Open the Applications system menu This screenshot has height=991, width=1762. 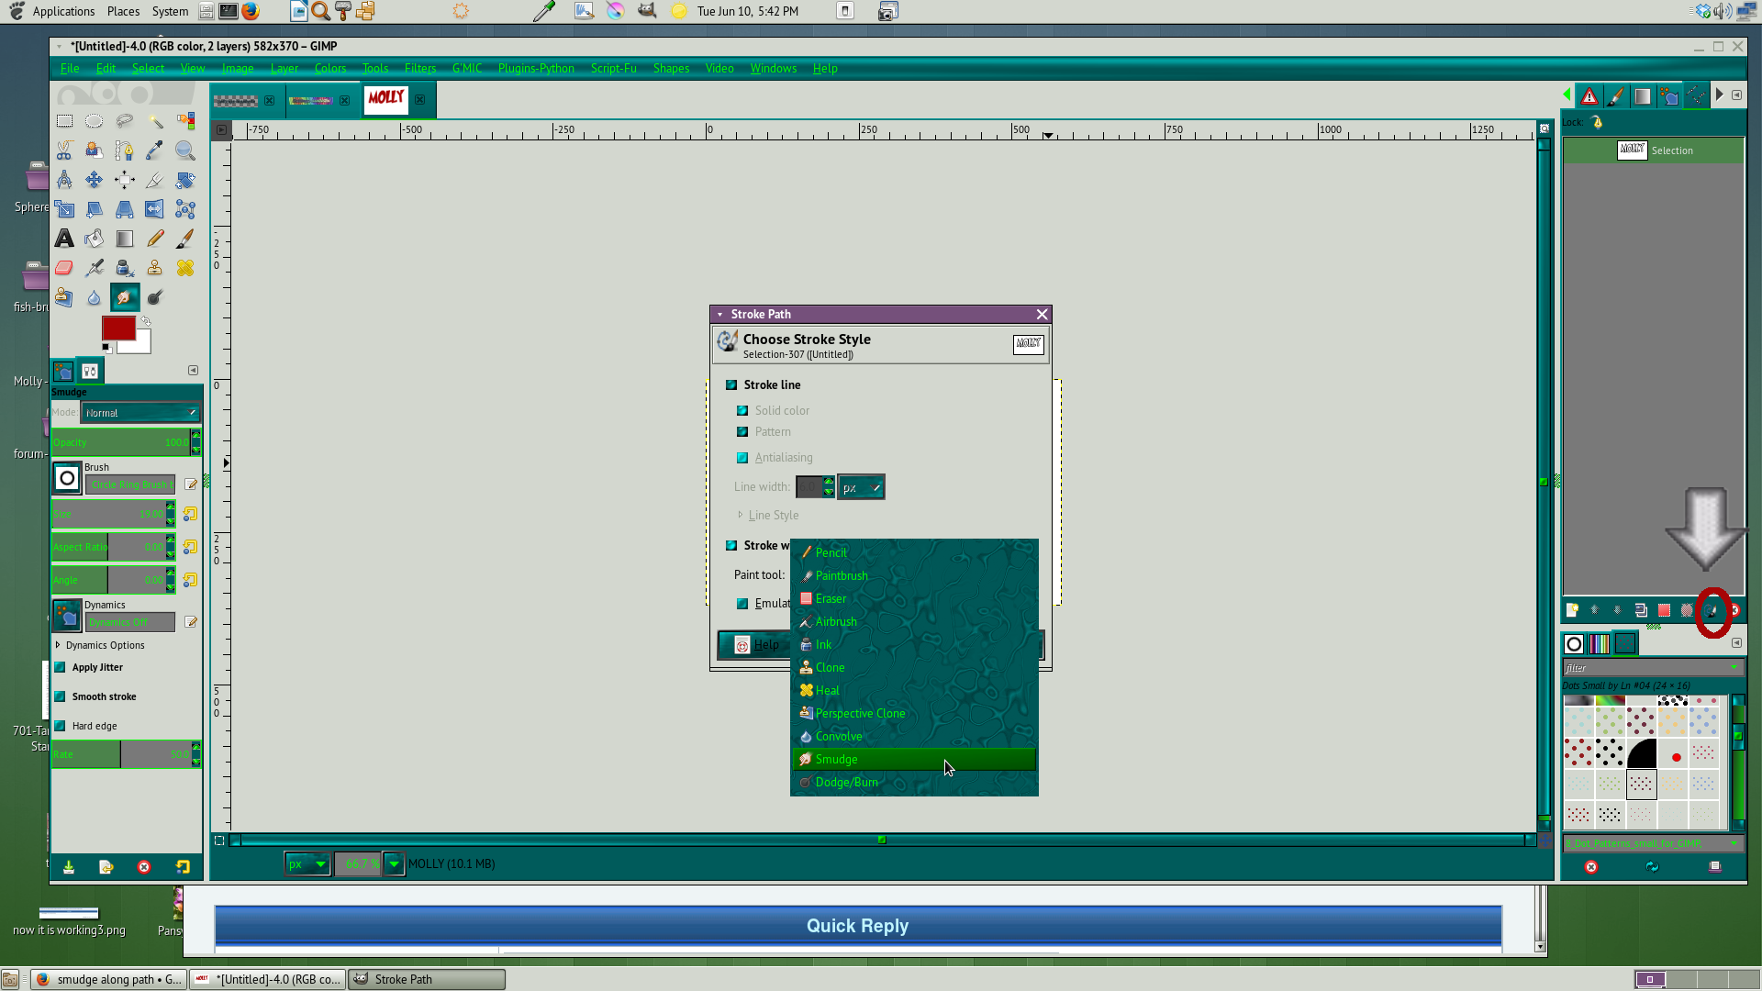pos(63,11)
